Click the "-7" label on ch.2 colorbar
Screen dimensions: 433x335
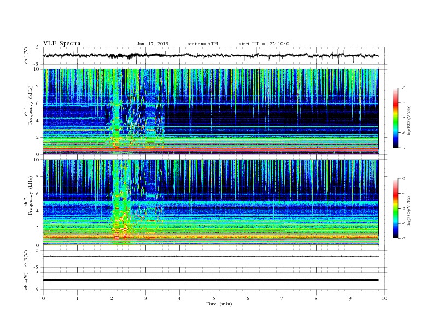click(x=403, y=238)
